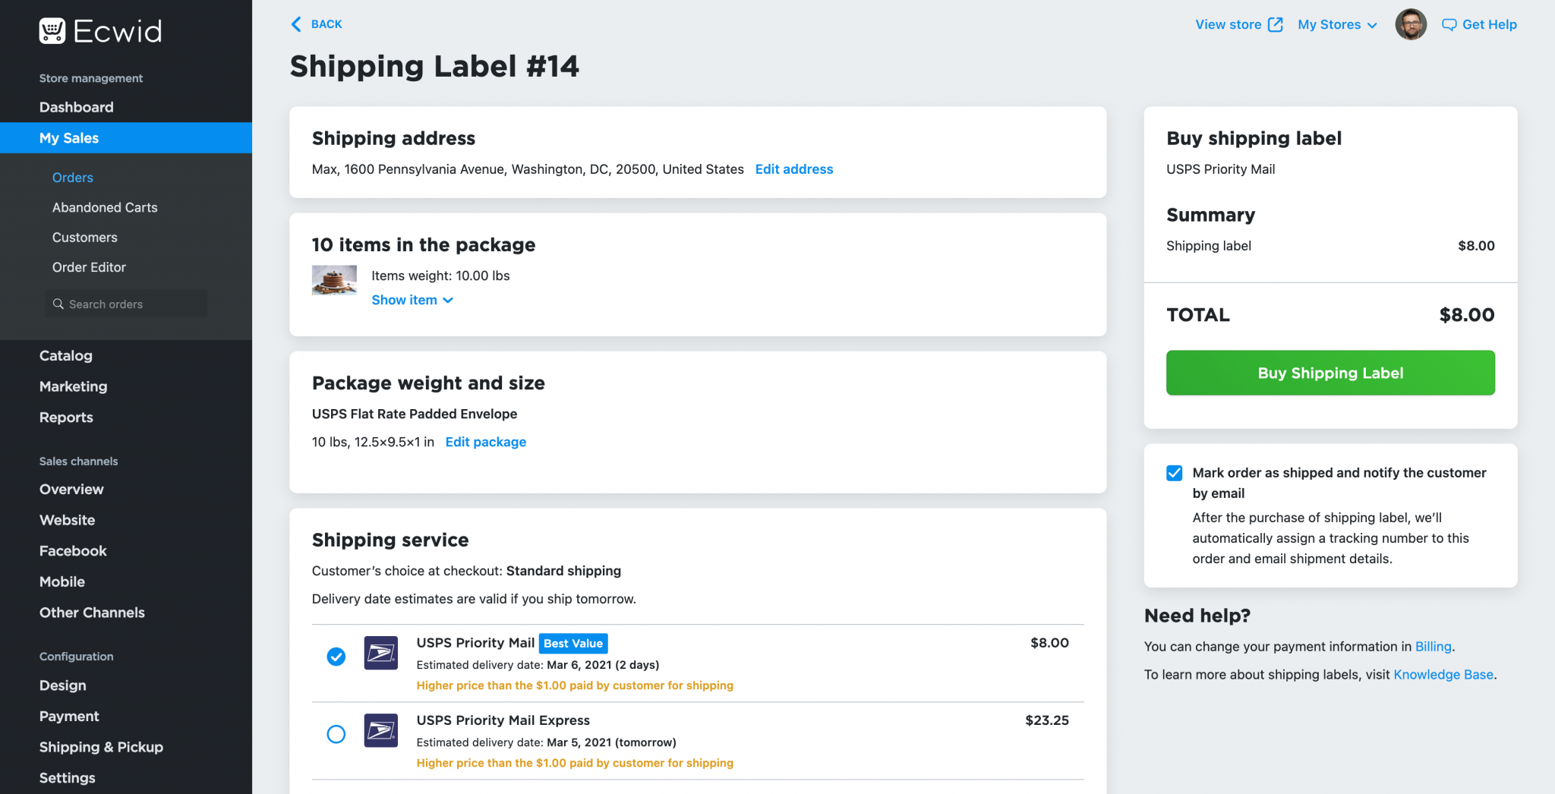Click the user profile avatar
This screenshot has height=794, width=1555.
(x=1410, y=24)
